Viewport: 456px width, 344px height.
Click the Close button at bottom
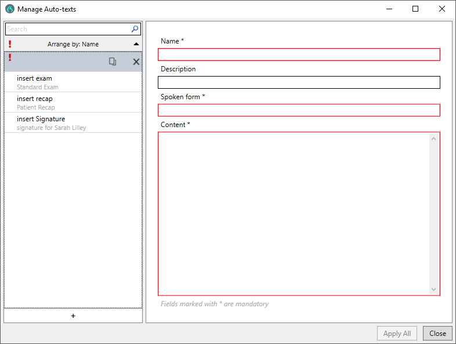437,333
